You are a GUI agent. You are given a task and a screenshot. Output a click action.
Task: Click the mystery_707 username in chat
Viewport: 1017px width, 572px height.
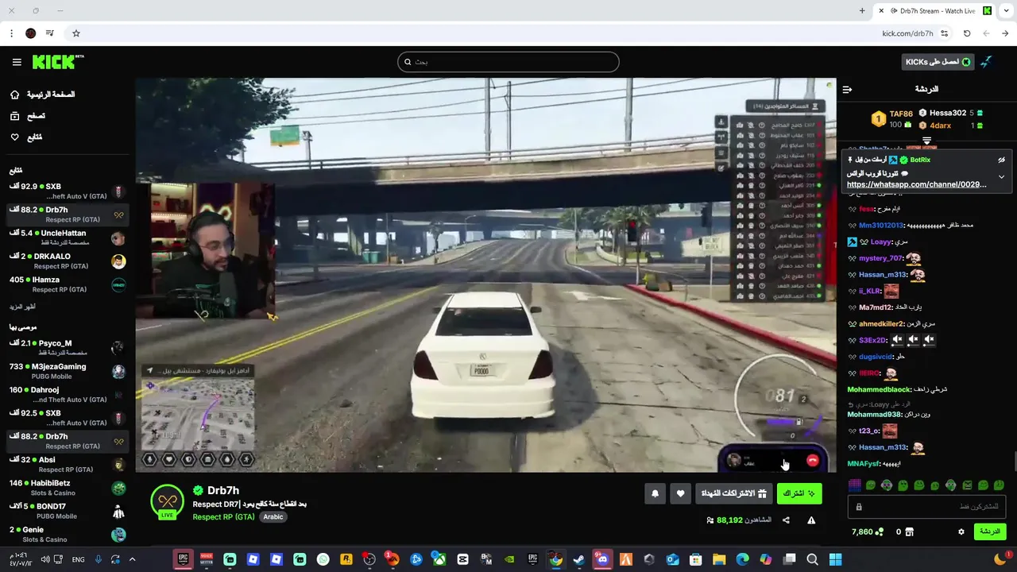tap(880, 258)
